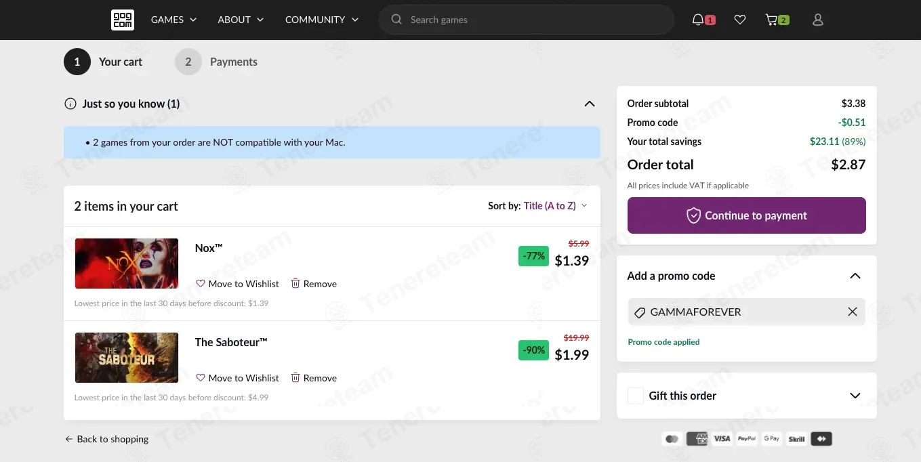Click the PayPal payment icon
Image resolution: width=921 pixels, height=462 pixels.
point(747,439)
